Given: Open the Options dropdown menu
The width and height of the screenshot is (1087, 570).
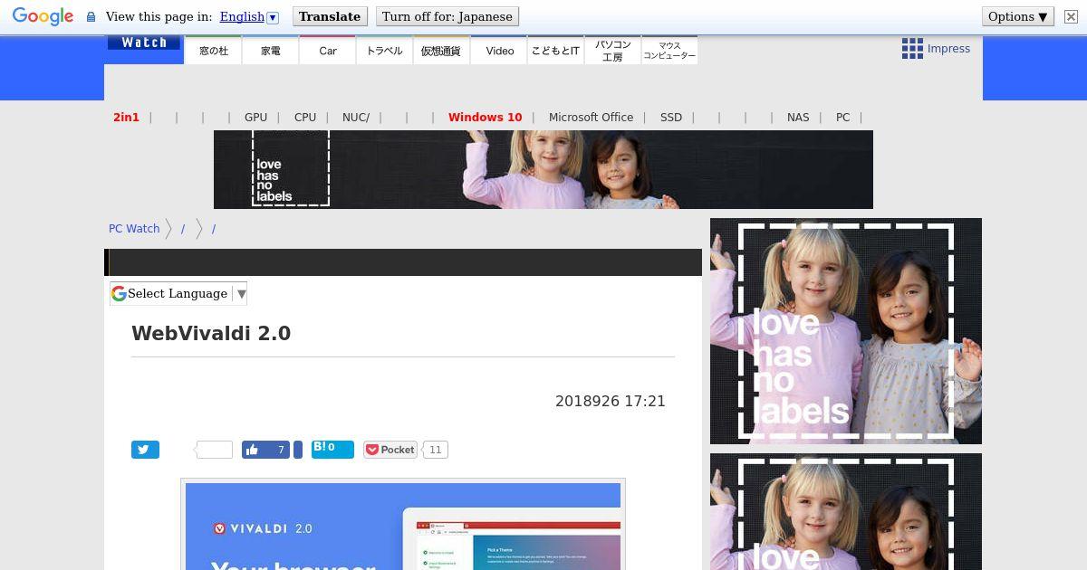Looking at the screenshot, I should pos(1018,16).
